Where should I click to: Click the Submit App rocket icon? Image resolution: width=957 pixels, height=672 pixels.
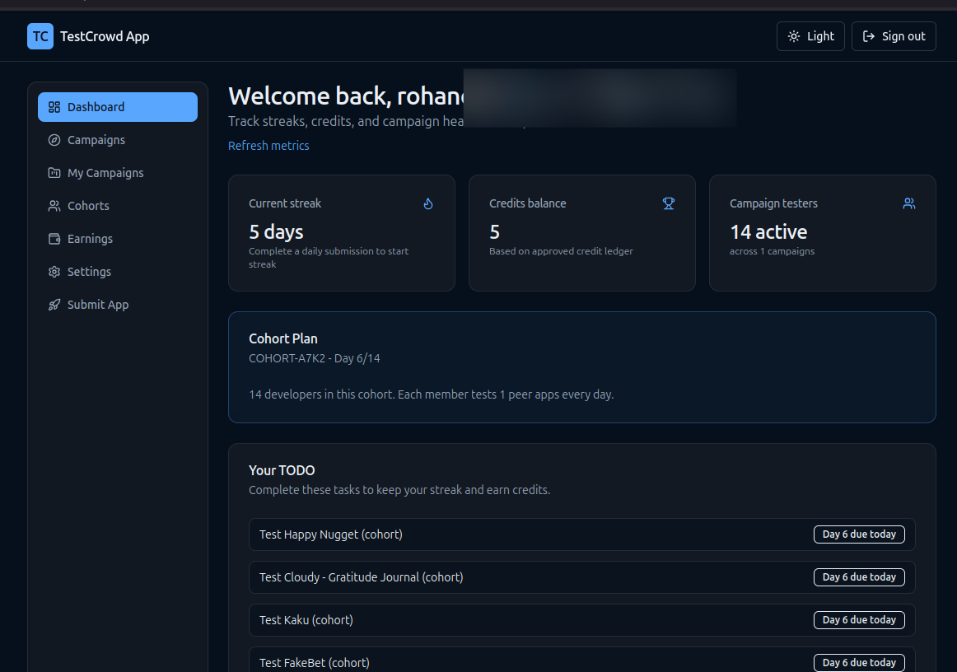[x=54, y=304]
